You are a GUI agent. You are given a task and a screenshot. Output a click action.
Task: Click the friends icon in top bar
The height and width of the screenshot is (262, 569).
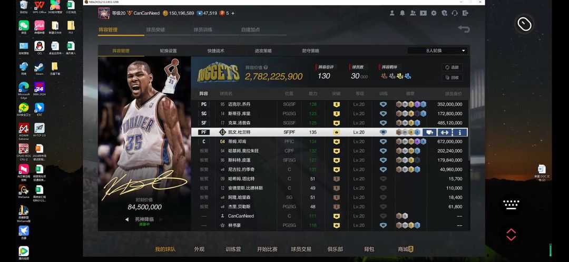(413, 13)
